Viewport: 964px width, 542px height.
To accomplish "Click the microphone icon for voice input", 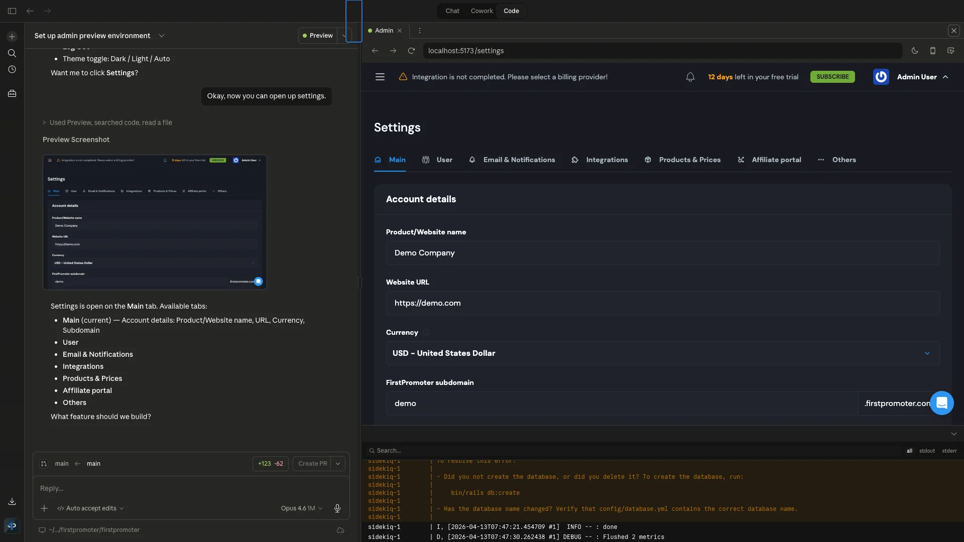I will coord(337,508).
